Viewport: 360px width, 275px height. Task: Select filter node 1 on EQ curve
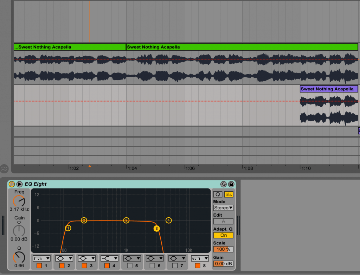pos(68,228)
